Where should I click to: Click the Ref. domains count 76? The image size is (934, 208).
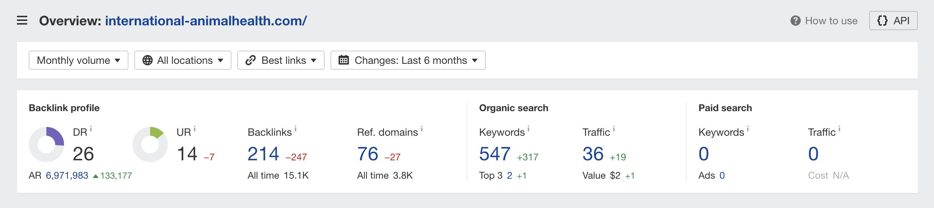pos(367,154)
